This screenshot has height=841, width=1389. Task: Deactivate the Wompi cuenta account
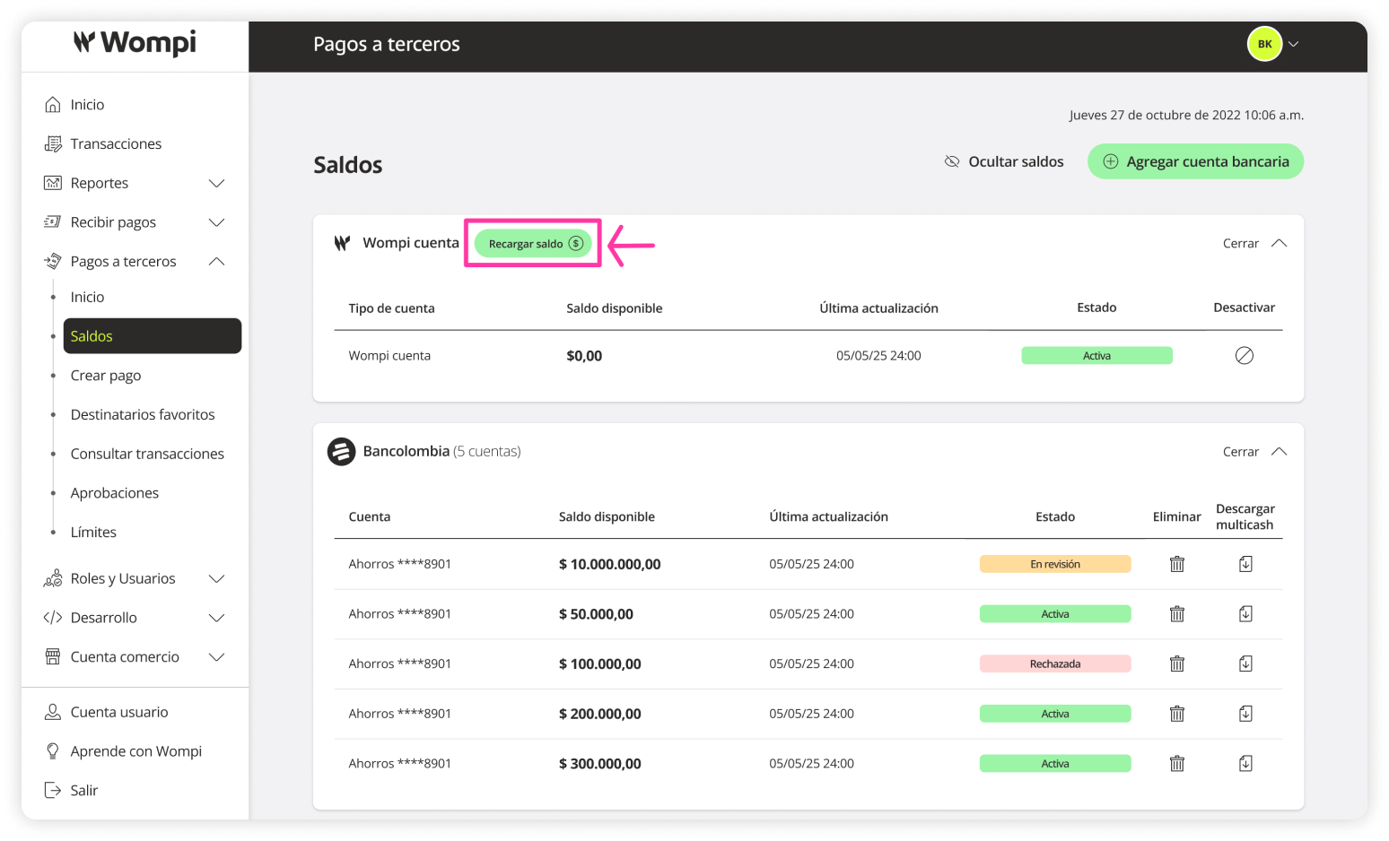click(x=1245, y=356)
